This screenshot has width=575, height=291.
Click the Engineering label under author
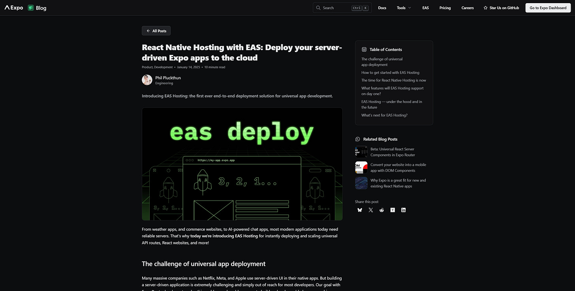click(164, 83)
